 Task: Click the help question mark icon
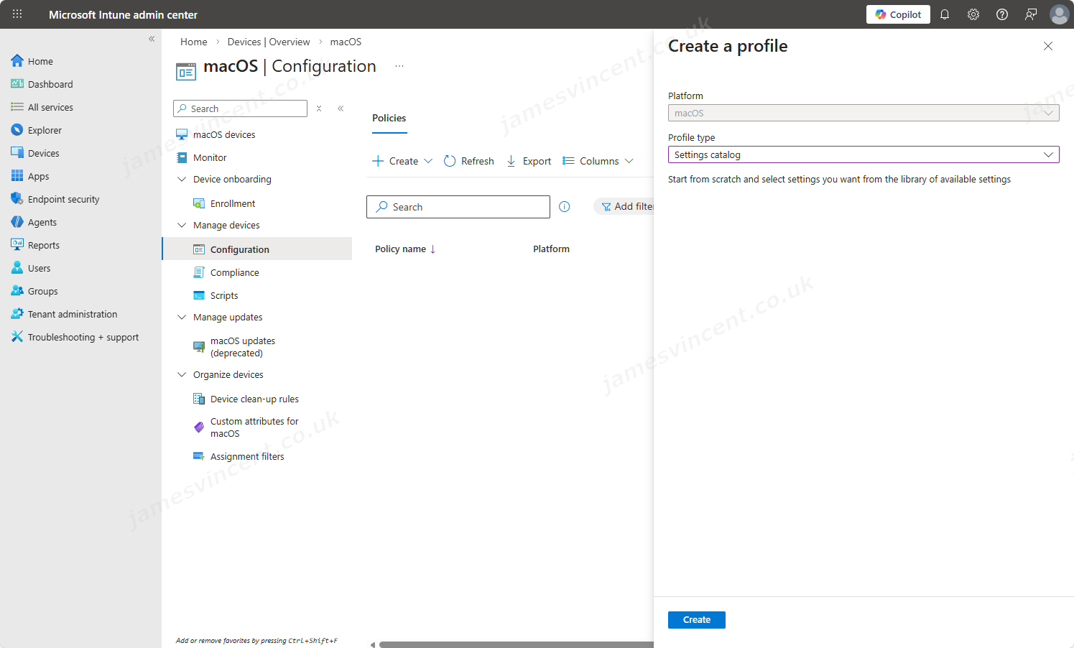pyautogui.click(x=1002, y=14)
